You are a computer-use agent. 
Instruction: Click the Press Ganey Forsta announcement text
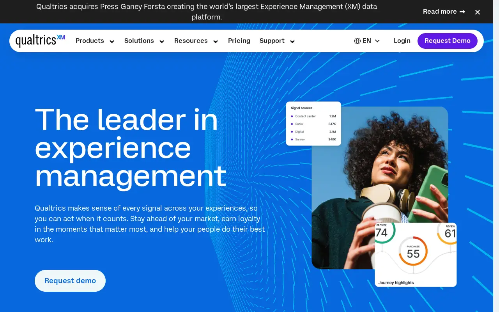(207, 12)
